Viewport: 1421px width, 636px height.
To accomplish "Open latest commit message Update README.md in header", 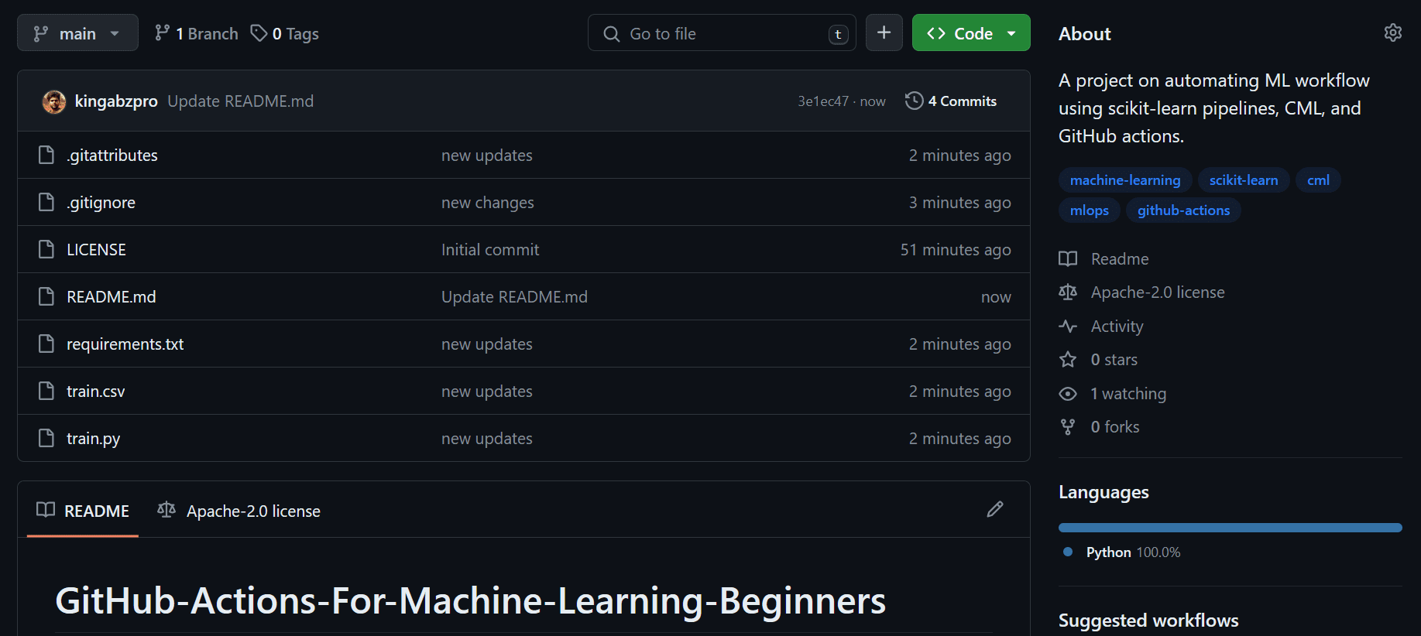I will pyautogui.click(x=240, y=101).
